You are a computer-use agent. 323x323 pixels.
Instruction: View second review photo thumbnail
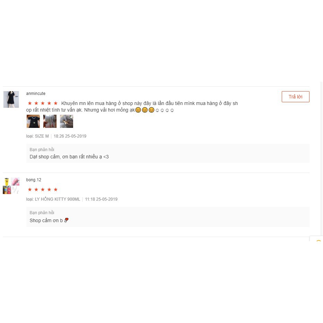50,121
